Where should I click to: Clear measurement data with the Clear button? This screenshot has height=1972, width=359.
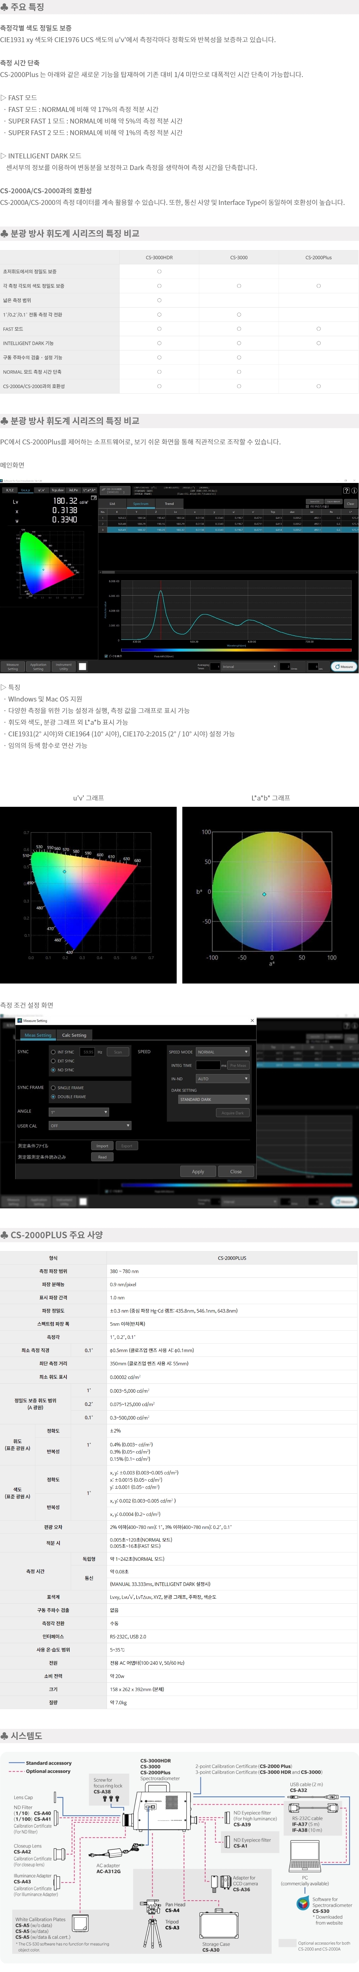[x=351, y=504]
